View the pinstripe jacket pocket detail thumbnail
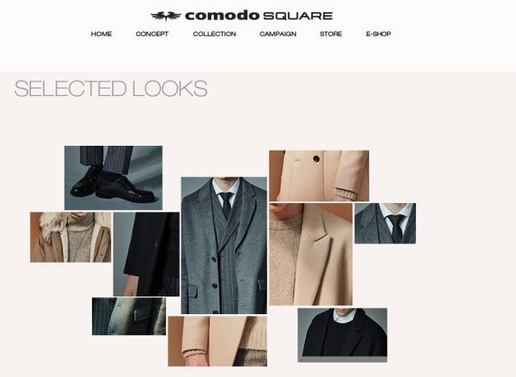The image size is (516, 377). coord(129,317)
